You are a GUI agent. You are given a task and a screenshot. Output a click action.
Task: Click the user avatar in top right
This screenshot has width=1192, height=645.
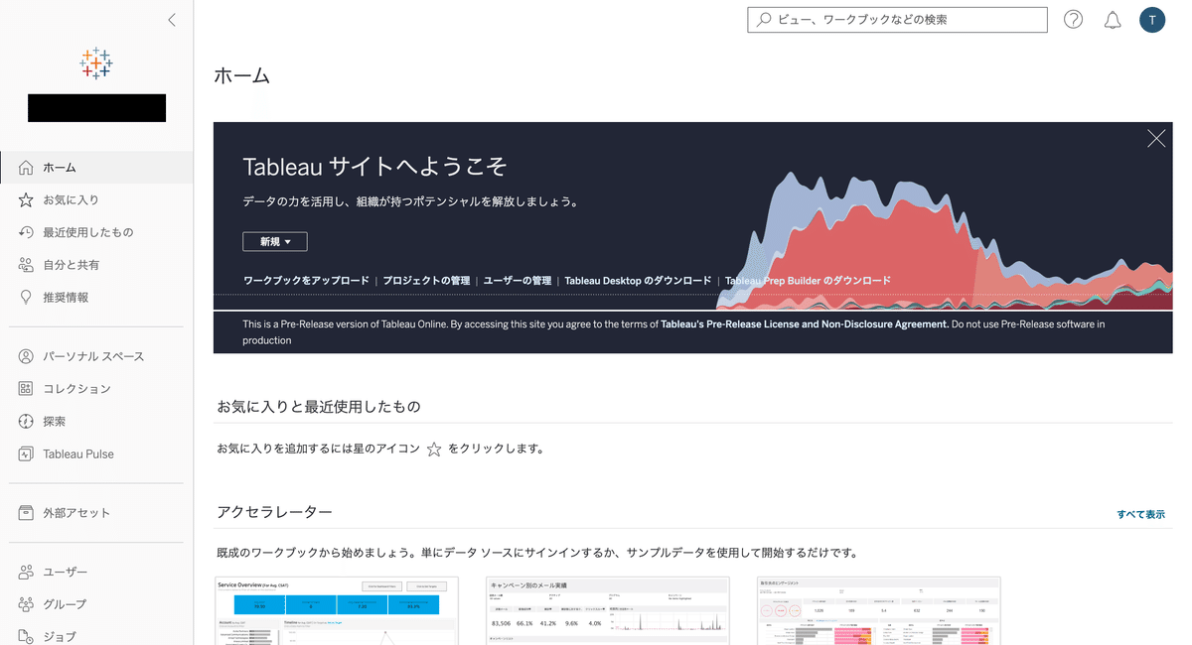pos(1151,19)
